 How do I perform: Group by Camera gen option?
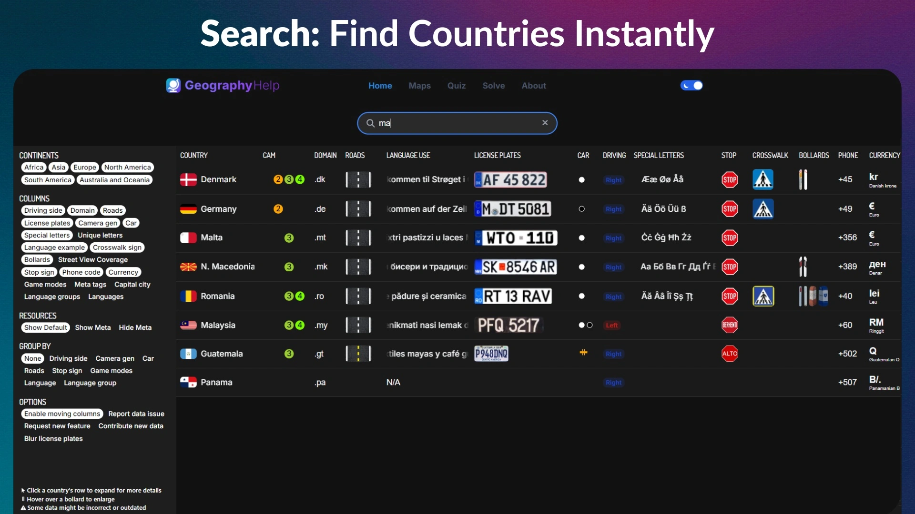pyautogui.click(x=114, y=358)
